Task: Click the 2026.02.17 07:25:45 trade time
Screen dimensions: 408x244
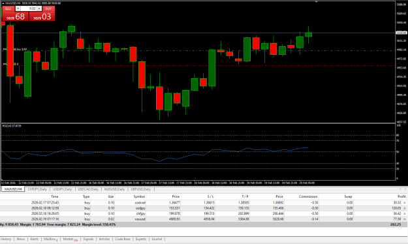Action: (45, 203)
